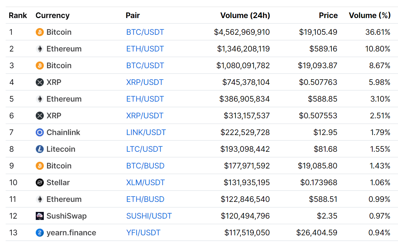Click the Chainlink hexagon icon
The image size is (398, 244).
(39, 132)
